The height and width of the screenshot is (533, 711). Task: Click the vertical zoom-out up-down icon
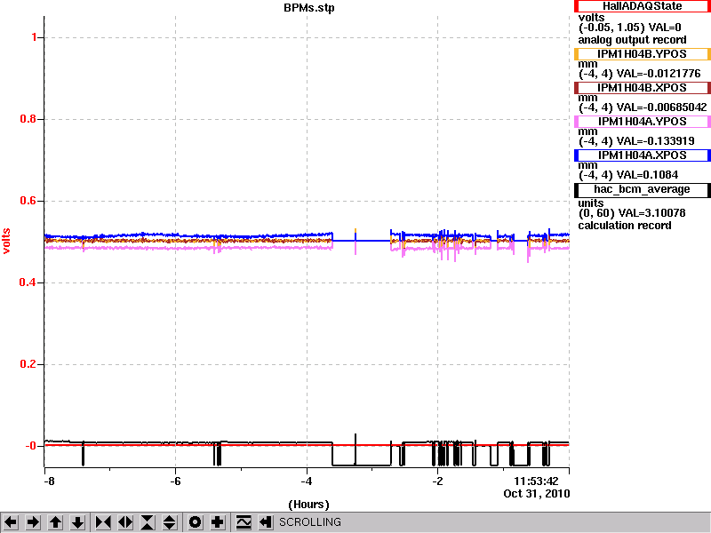coord(170,522)
